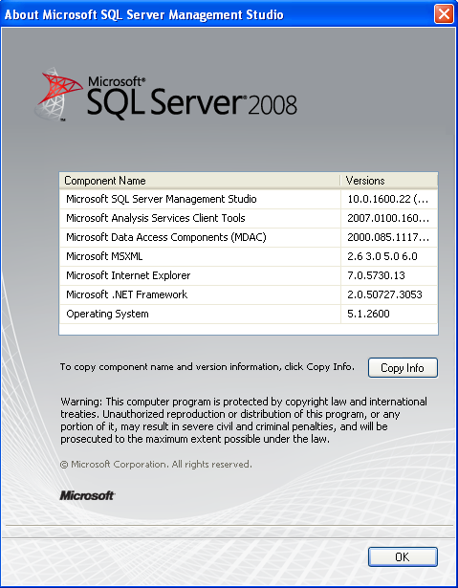458x588 pixels.
Task: Click the Microsoft logo at bottom
Action: pyautogui.click(x=87, y=496)
